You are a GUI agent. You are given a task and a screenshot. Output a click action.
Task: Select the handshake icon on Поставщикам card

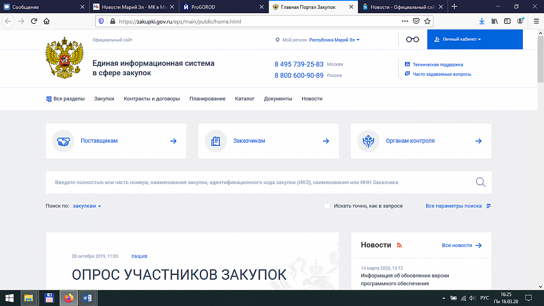(63, 141)
